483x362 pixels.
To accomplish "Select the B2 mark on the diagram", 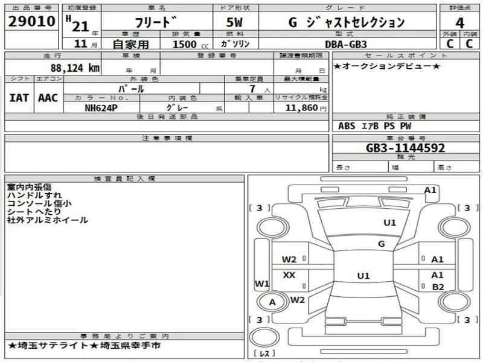I will [438, 287].
